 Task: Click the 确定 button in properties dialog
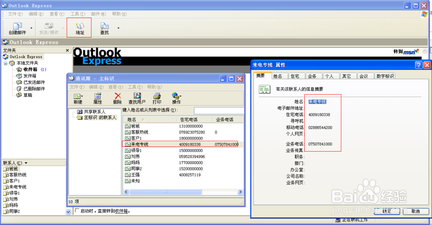pos(387,211)
